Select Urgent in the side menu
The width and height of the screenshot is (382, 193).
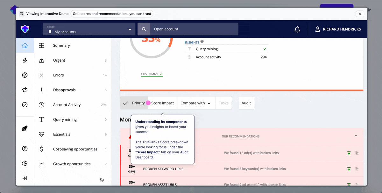tap(59, 60)
